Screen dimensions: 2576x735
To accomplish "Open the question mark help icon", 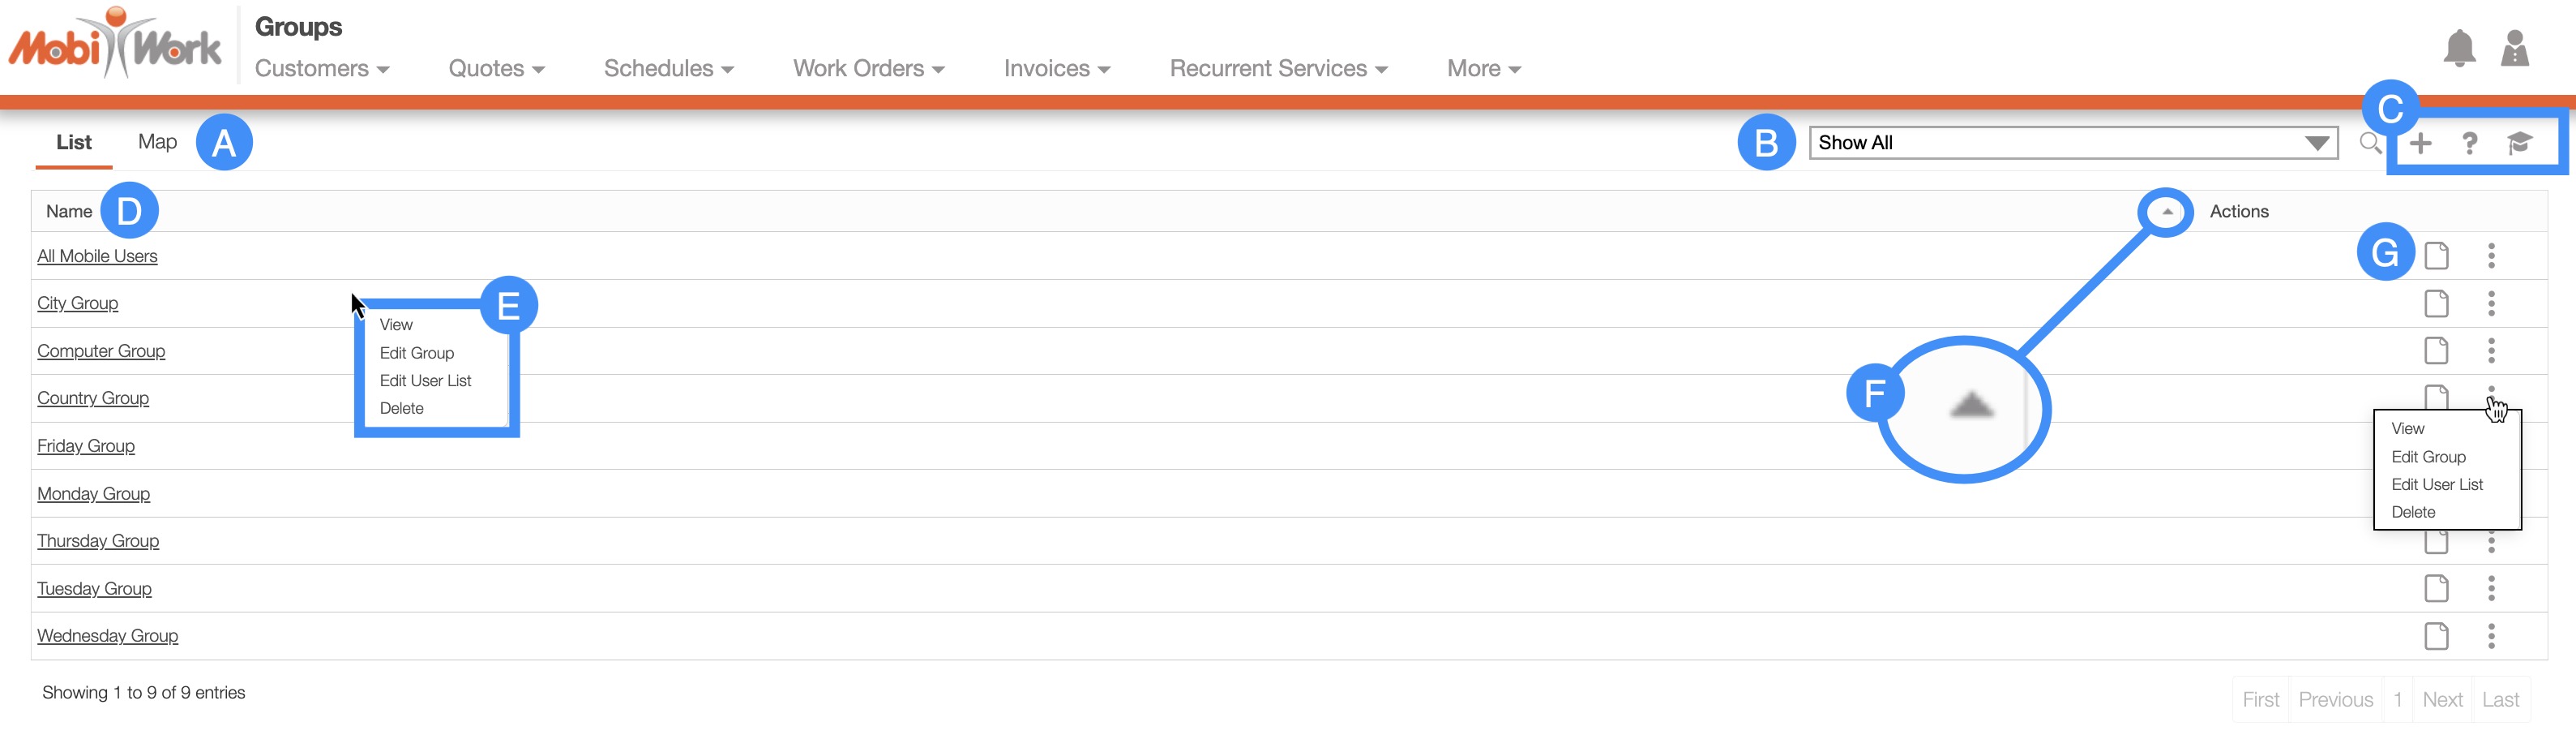I will [x=2469, y=144].
